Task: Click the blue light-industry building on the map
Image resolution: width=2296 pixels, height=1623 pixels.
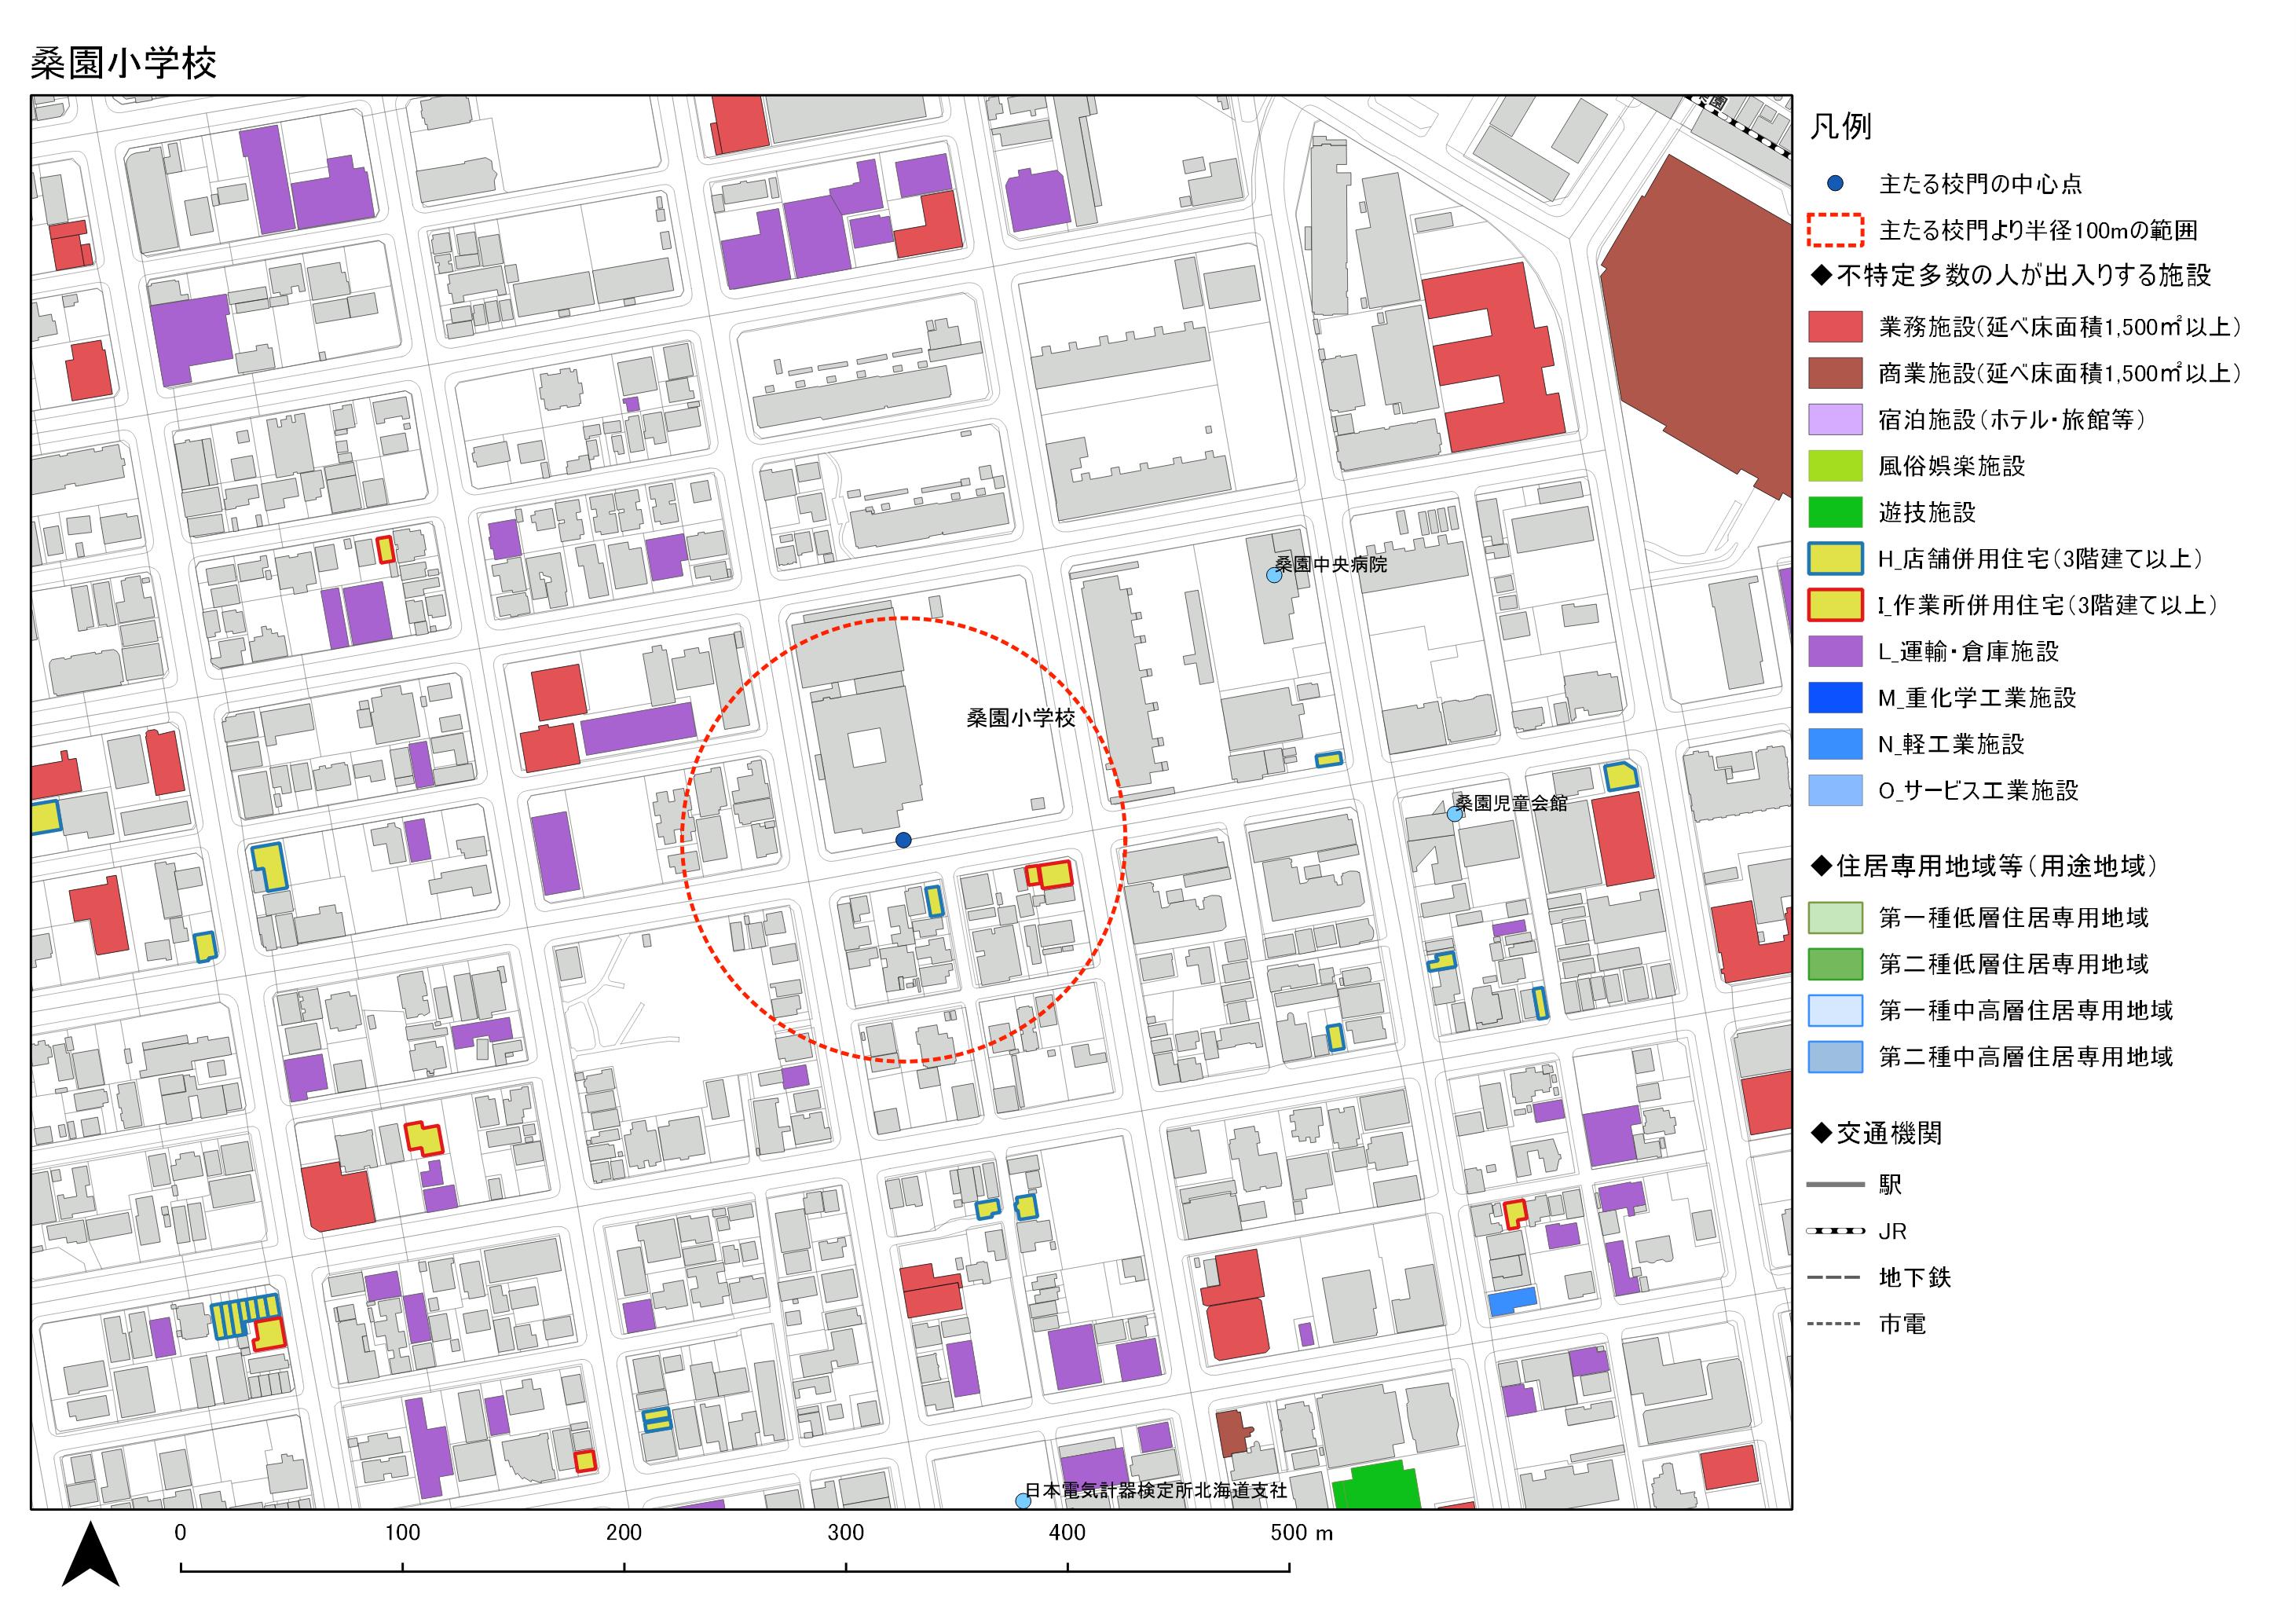Action: click(x=1512, y=1301)
